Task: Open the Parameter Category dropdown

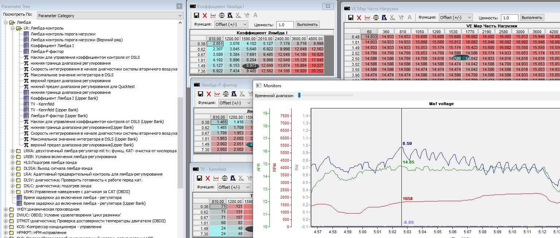Action: 110,16
